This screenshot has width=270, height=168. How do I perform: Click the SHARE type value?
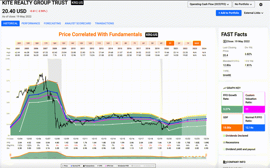(x=227, y=75)
